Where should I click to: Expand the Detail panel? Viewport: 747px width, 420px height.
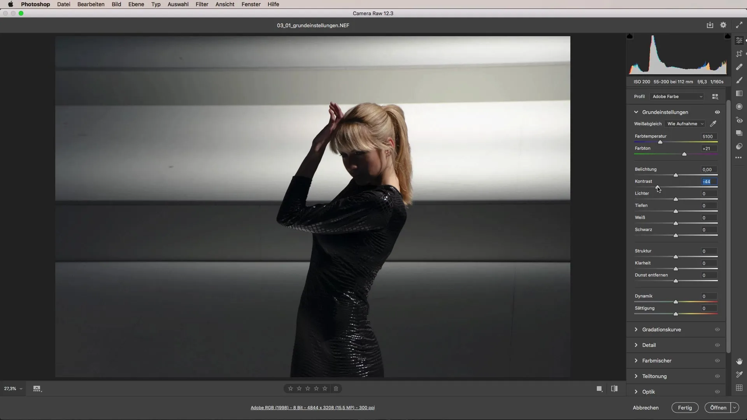pyautogui.click(x=636, y=345)
